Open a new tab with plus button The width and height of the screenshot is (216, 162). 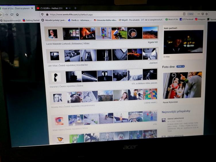coord(75,8)
